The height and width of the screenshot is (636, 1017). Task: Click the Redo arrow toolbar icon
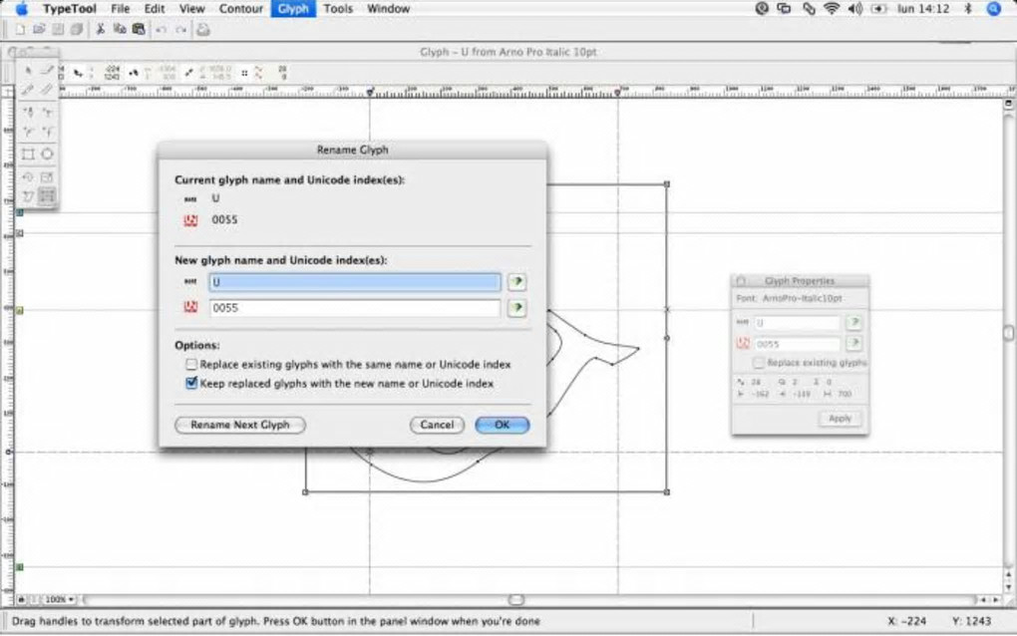point(180,29)
